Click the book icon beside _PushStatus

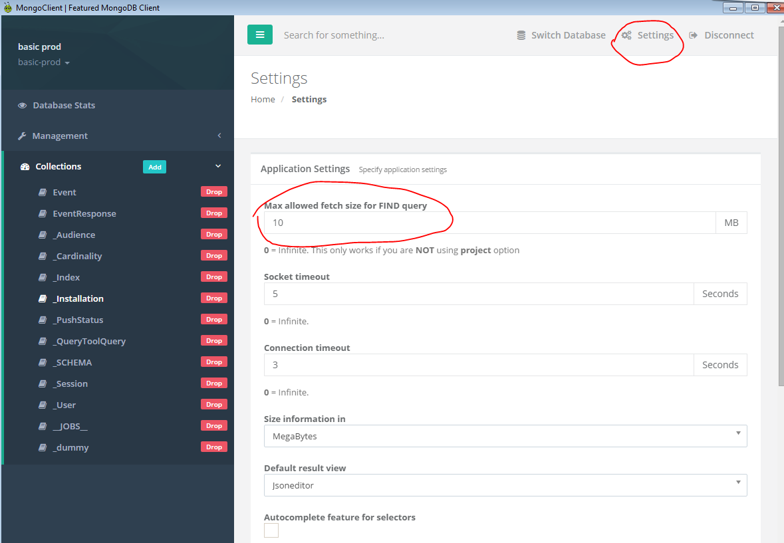43,320
